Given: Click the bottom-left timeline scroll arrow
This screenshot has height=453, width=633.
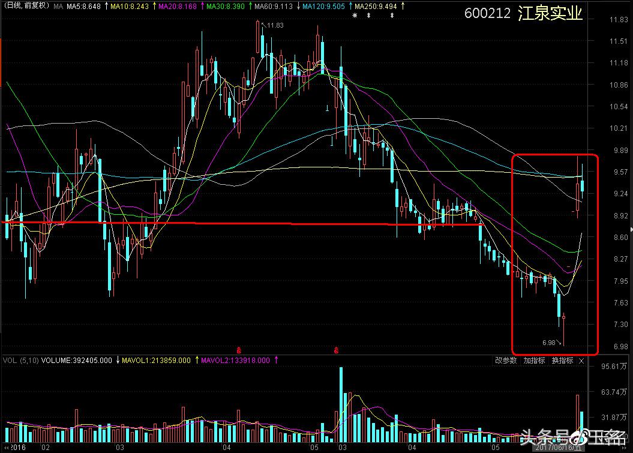Looking at the screenshot, I should coord(5,447).
